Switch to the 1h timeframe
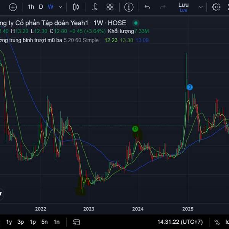 (x=31, y=7)
